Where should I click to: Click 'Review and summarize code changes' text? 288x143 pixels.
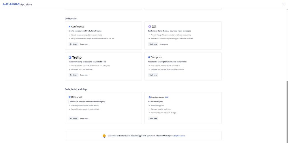[164, 113]
